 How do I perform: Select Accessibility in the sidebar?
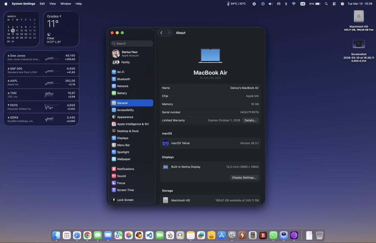[132, 110]
